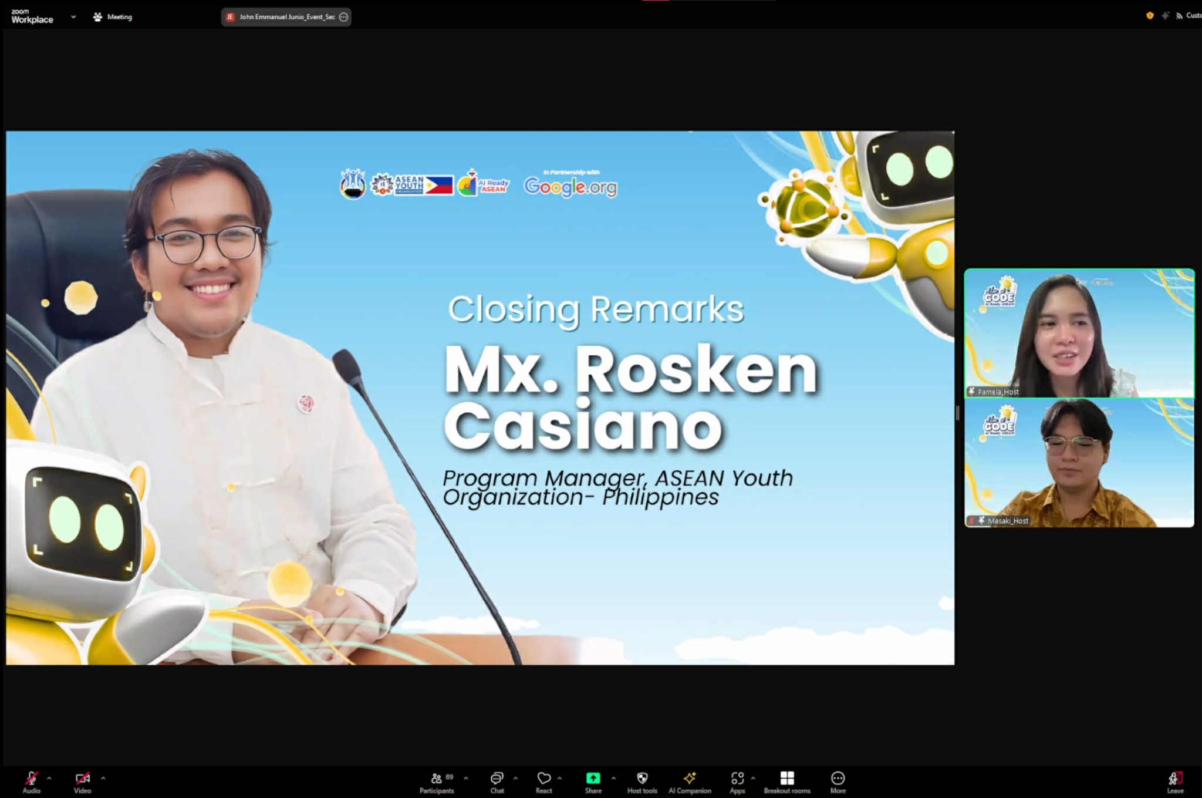This screenshot has width=1202, height=798.
Task: Open the More options menu
Action: [x=838, y=779]
